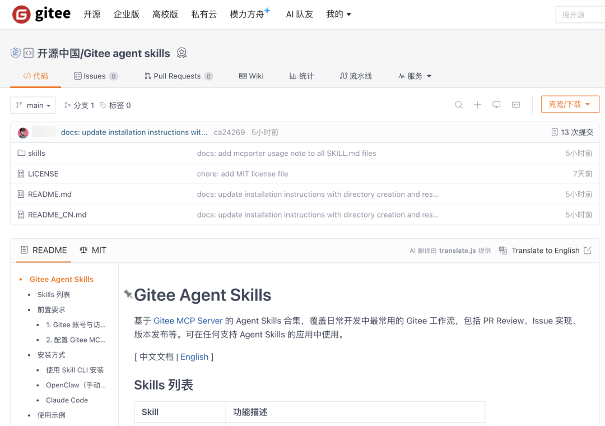Click the code repository icon beside title
This screenshot has width=605, height=426.
click(x=29, y=53)
